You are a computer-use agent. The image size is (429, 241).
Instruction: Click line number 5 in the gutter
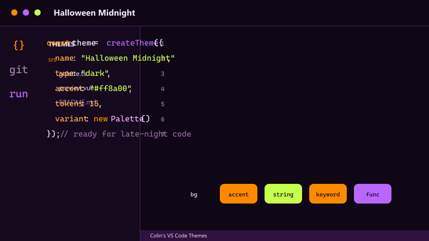tap(163, 104)
